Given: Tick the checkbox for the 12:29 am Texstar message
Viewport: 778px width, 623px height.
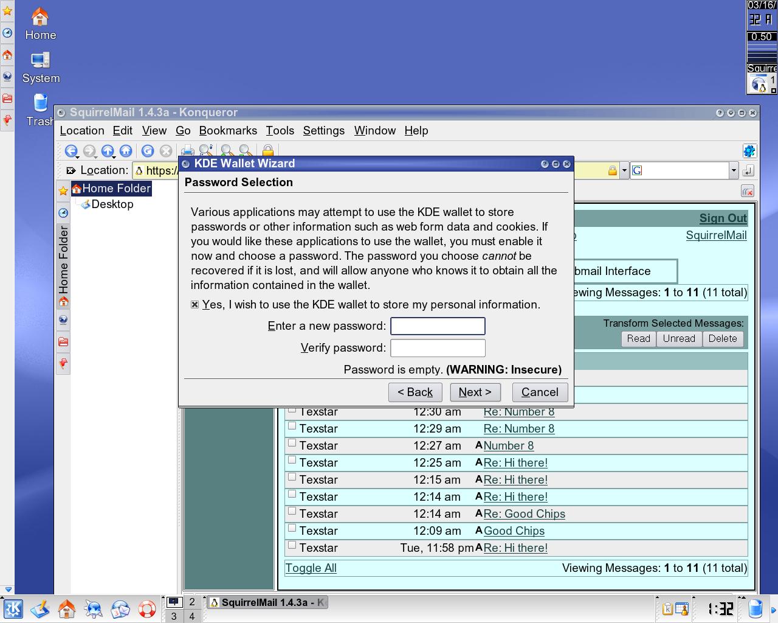Looking at the screenshot, I should click(x=292, y=426).
